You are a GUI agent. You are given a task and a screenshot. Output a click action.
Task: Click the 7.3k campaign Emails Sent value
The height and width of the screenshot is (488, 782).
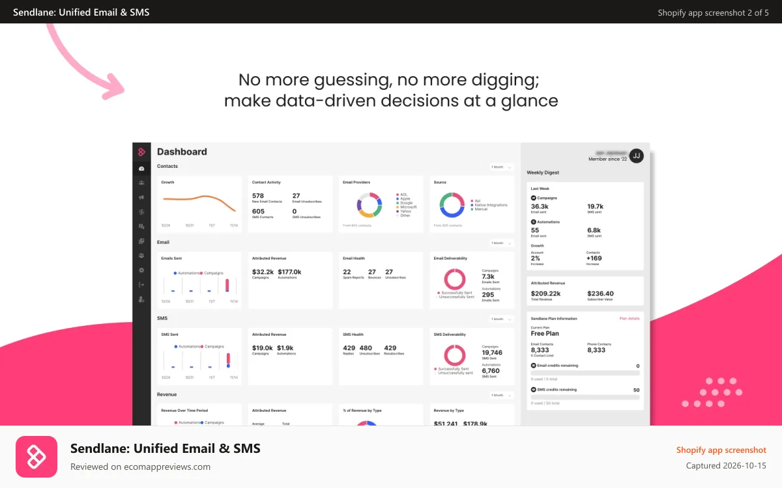click(x=488, y=277)
